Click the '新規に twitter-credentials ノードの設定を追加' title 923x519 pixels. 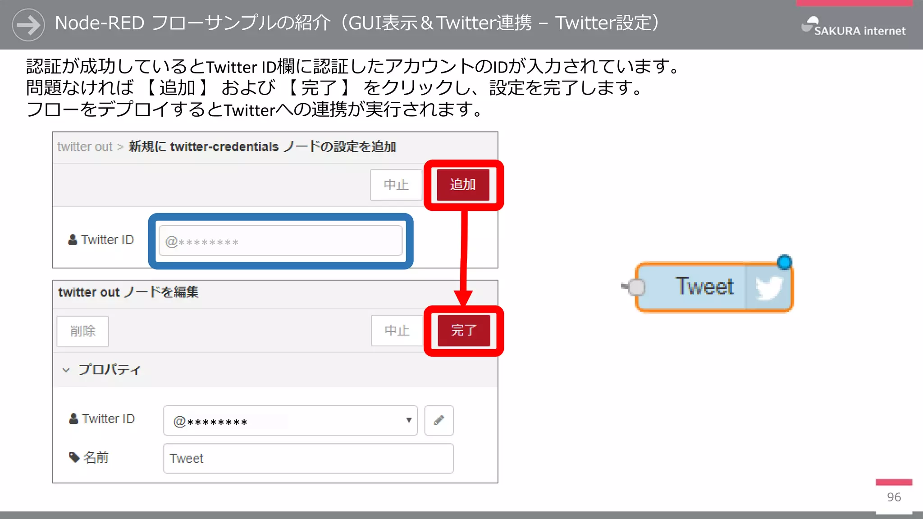(262, 147)
